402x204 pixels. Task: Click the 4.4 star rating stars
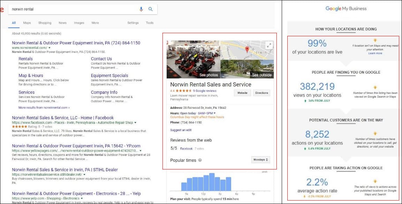pos(183,91)
